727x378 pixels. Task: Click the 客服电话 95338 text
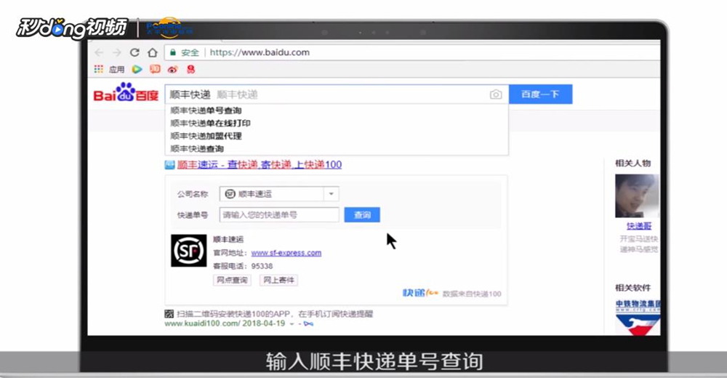pos(243,266)
